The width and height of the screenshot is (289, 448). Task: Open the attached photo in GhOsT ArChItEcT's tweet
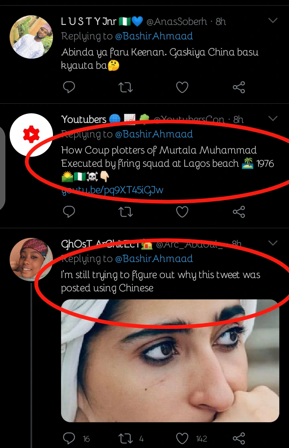[170, 360]
